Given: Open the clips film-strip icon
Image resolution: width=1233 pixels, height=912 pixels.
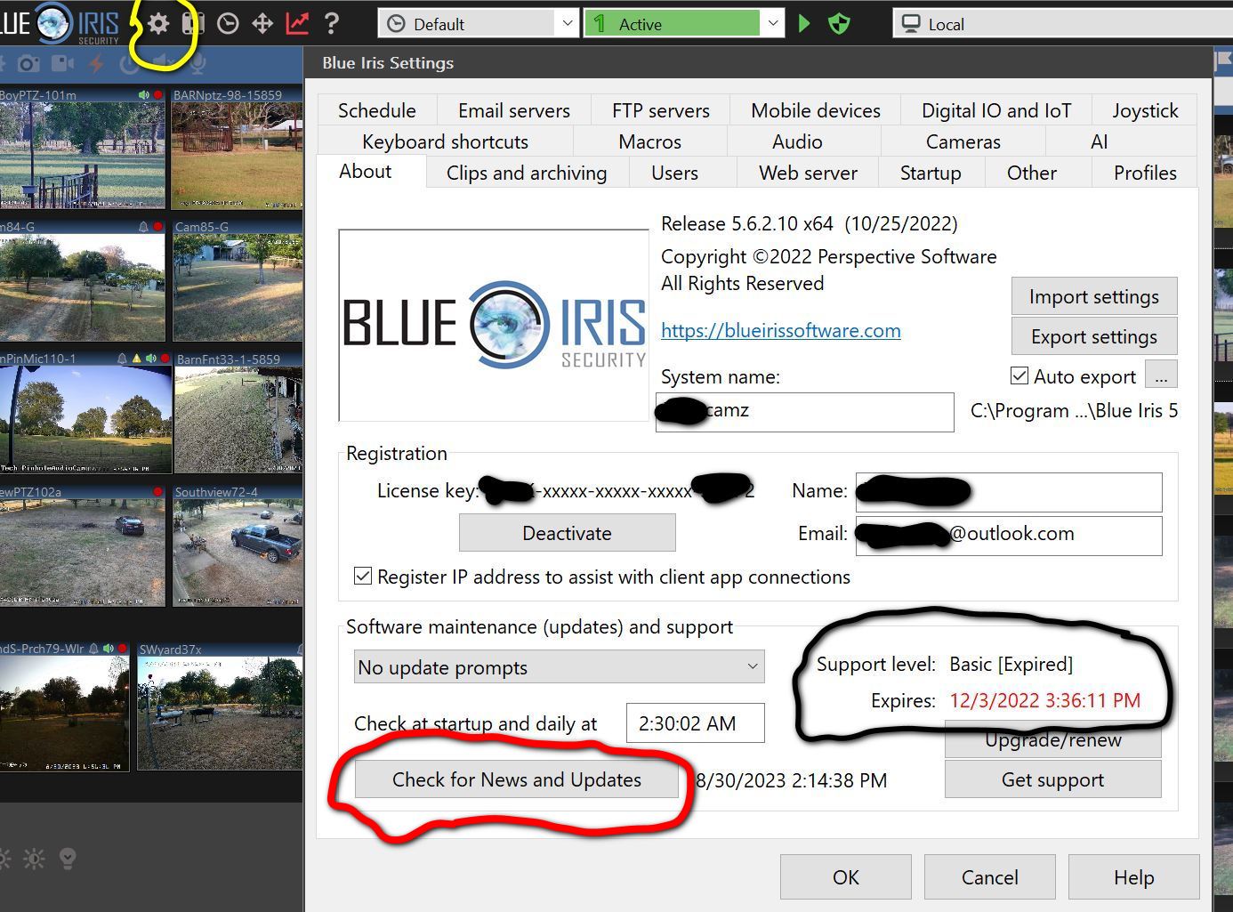Looking at the screenshot, I should coord(193,24).
